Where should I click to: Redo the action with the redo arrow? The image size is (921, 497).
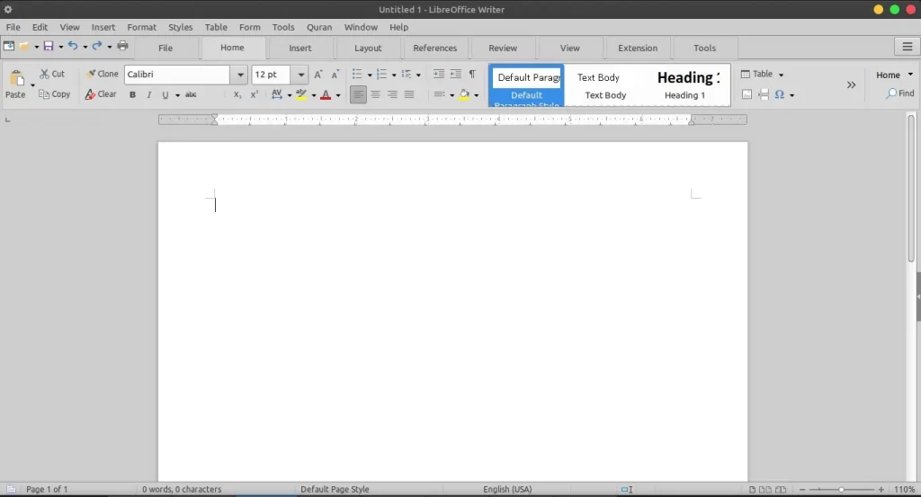click(97, 46)
